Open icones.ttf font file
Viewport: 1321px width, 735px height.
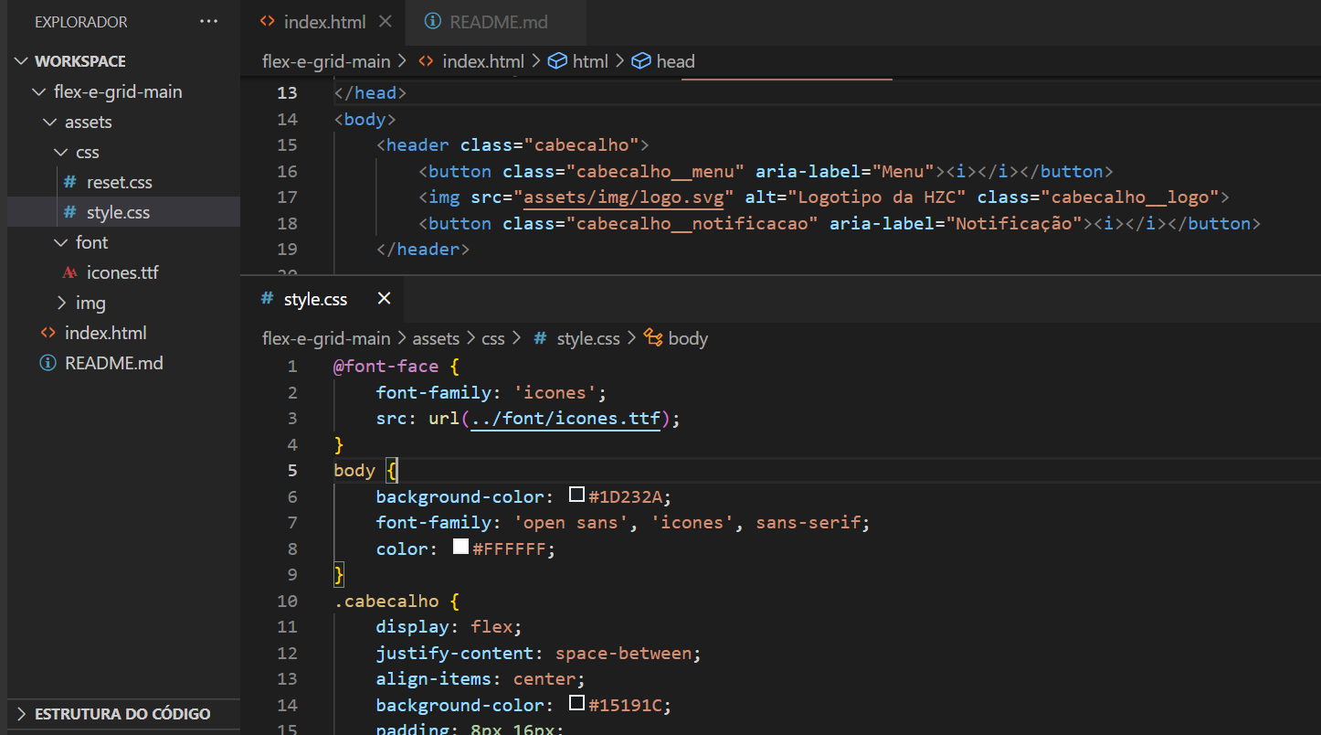click(122, 272)
